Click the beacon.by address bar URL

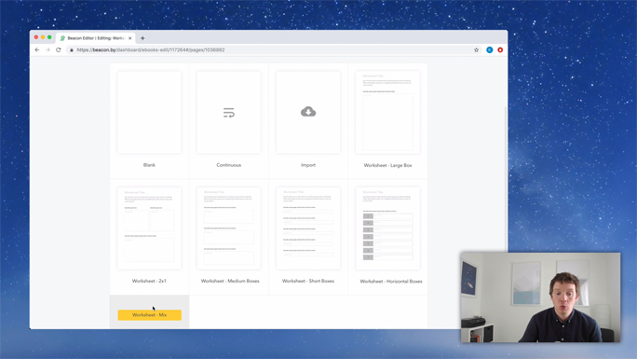[151, 50]
